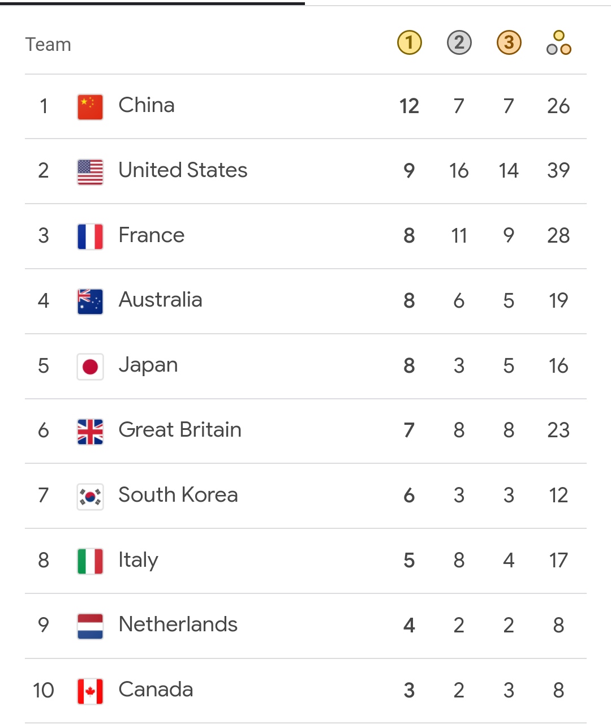Click the active tab indicator bar at top
Viewport: 611px width, 728px height.
[153, 3]
